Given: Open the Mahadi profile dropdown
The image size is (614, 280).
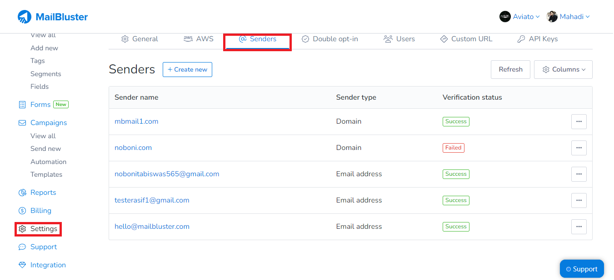Looking at the screenshot, I should (x=568, y=16).
